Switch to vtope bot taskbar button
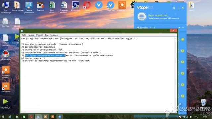Image resolution: width=212 pixels, height=119 pixels. tap(60, 117)
